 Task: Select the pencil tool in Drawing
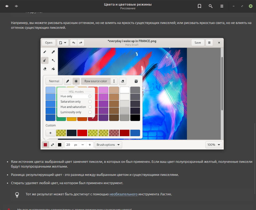[45, 52]
